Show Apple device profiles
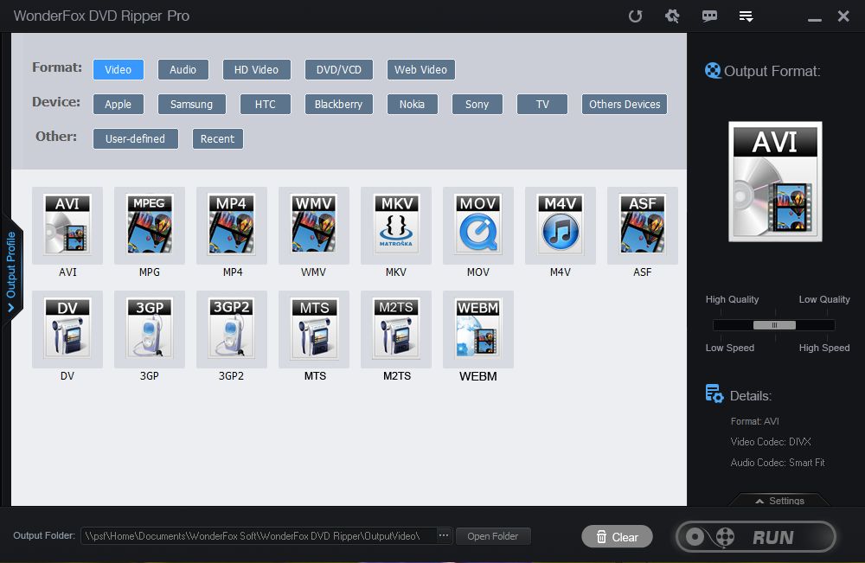 [118, 105]
